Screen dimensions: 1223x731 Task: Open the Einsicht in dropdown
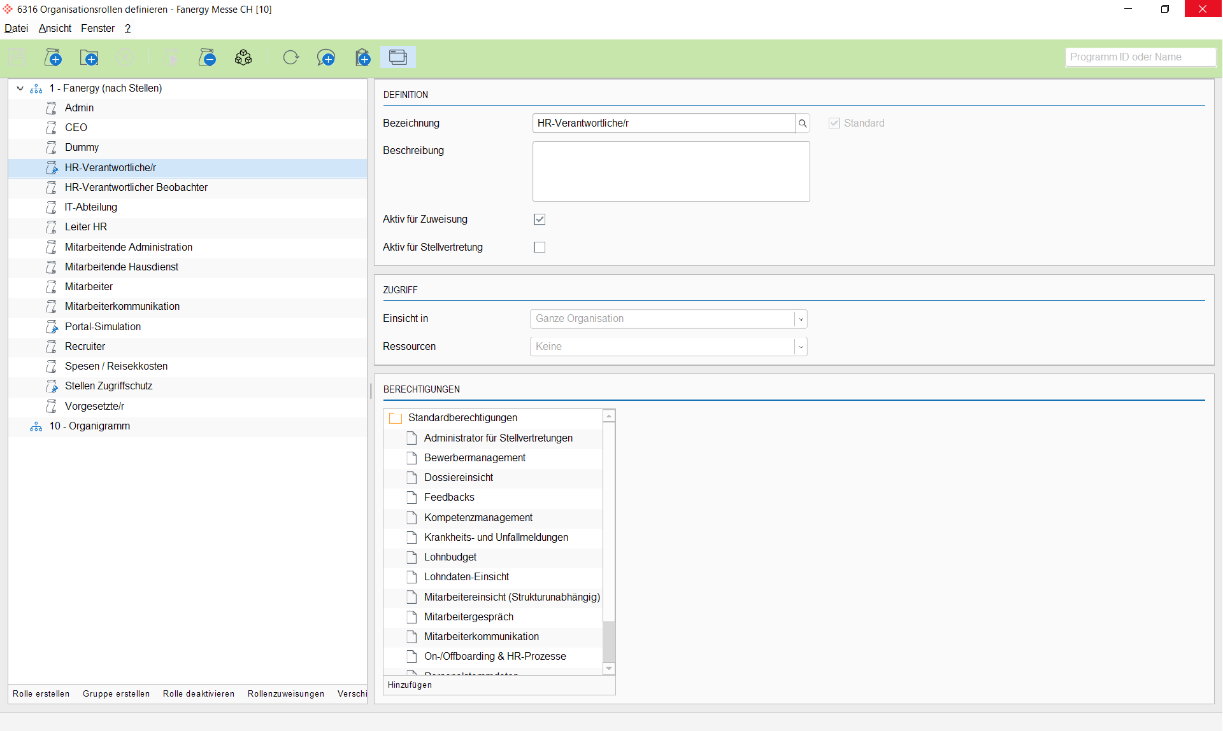click(x=801, y=319)
